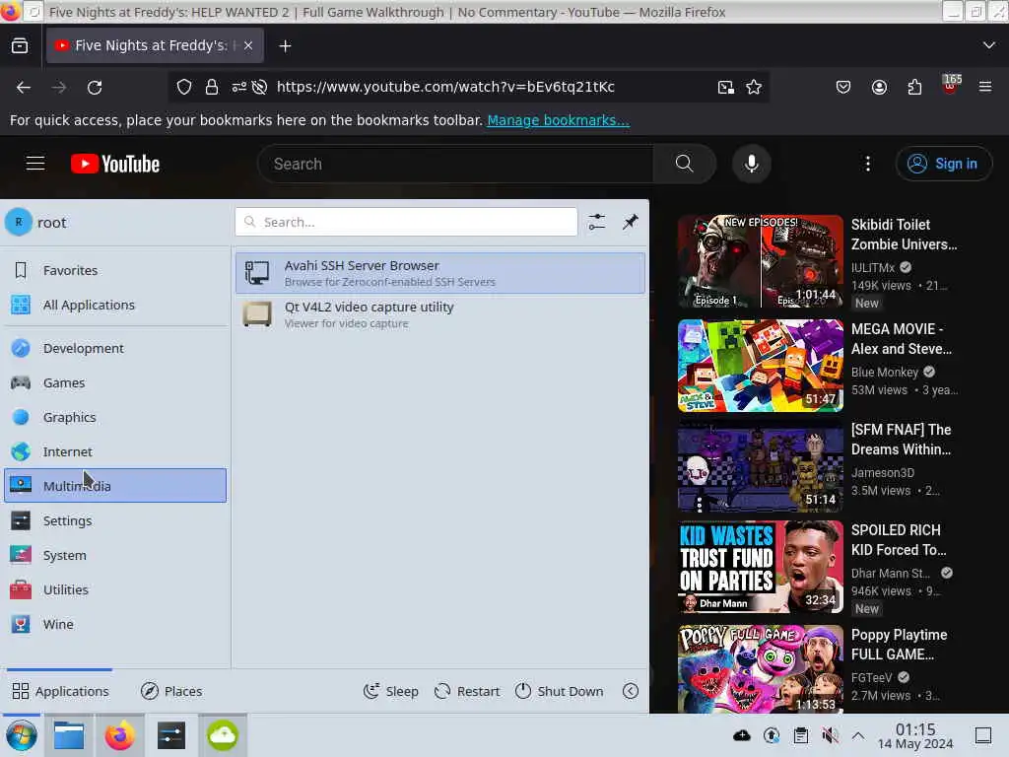The width and height of the screenshot is (1009, 757).
Task: Open the SPOILED RICH KID video title
Action: tap(899, 540)
